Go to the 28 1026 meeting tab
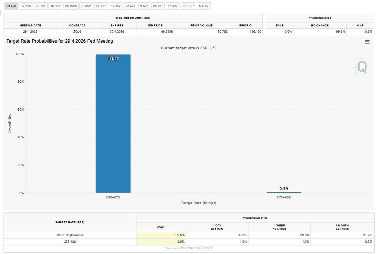Image resolution: width=376 pixels, height=254 pixels. coord(71,6)
